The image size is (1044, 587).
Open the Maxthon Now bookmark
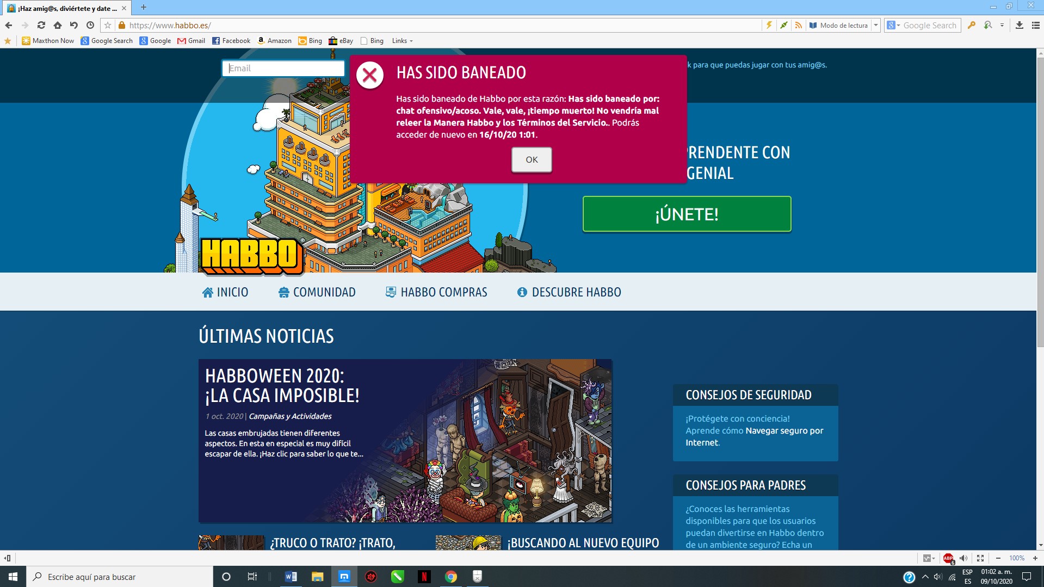(48, 41)
